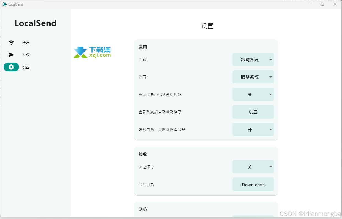342x219 pixels.
Task: Open the 快速保存 quick save dropdown
Action: click(253, 167)
